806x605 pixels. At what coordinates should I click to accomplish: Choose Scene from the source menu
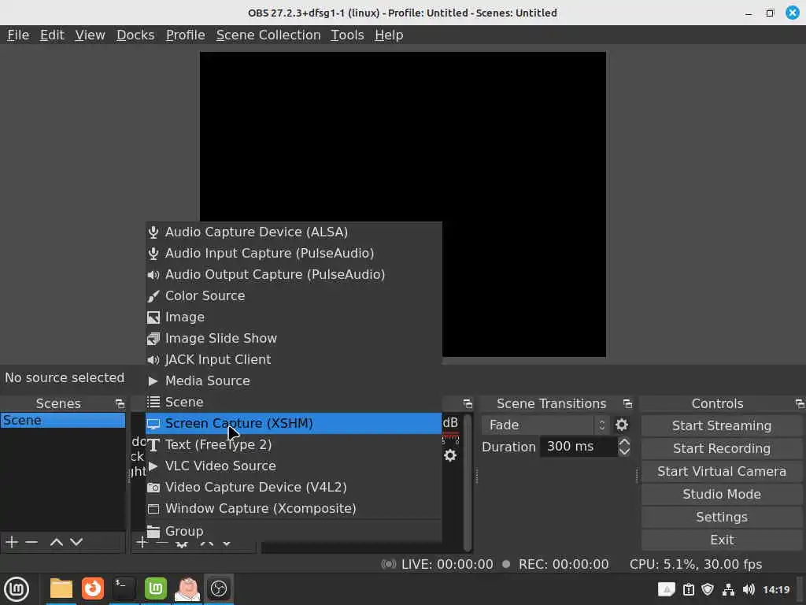pos(294,402)
